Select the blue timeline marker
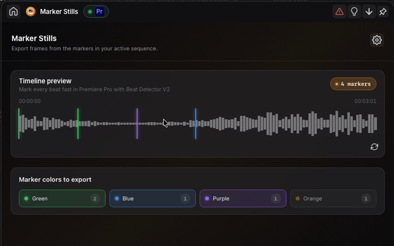The height and width of the screenshot is (246, 394). tap(196, 124)
